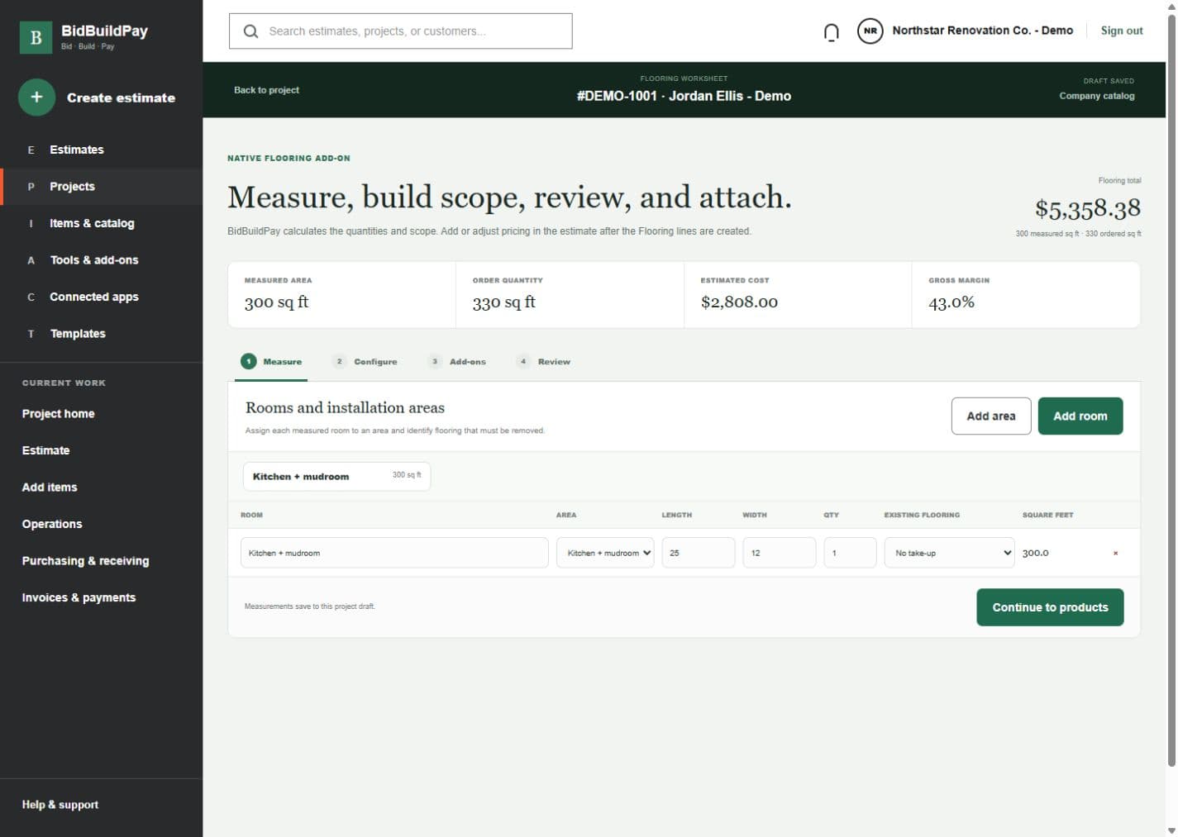The width and height of the screenshot is (1178, 837).
Task: Click step 3 circle for Add-ons
Action: [435, 361]
